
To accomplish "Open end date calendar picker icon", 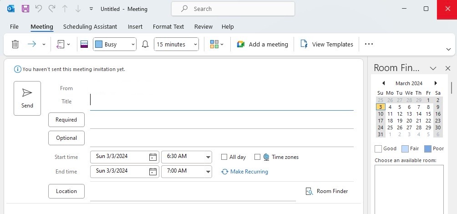I will [x=153, y=172].
